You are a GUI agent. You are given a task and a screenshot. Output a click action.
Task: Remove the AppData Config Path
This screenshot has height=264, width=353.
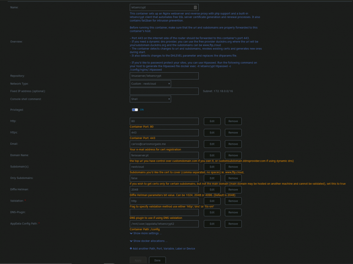233,224
